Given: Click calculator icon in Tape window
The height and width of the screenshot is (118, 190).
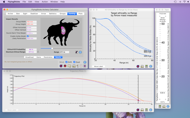Looking at the screenshot, I should (160, 107).
